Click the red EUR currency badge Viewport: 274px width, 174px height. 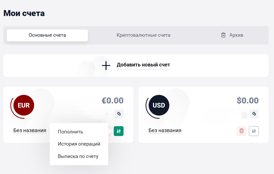(24, 105)
